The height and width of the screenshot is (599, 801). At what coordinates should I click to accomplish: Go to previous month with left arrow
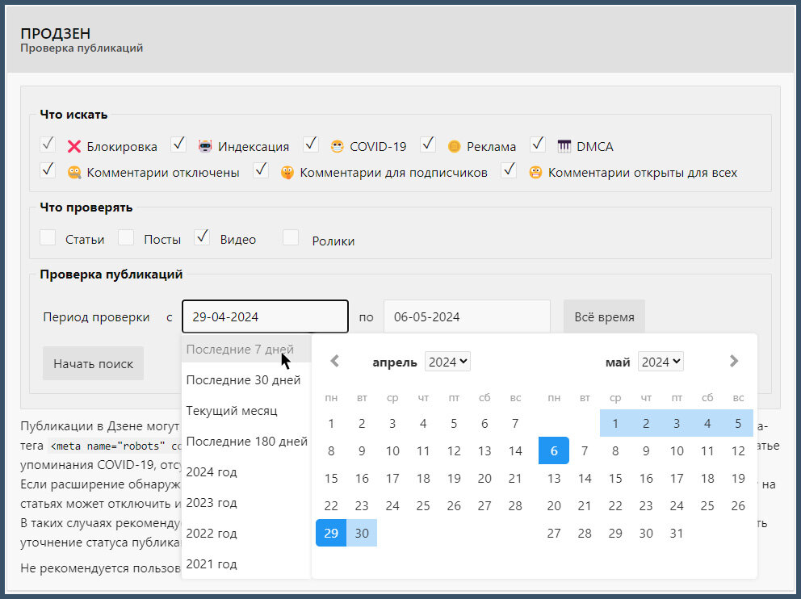point(334,361)
